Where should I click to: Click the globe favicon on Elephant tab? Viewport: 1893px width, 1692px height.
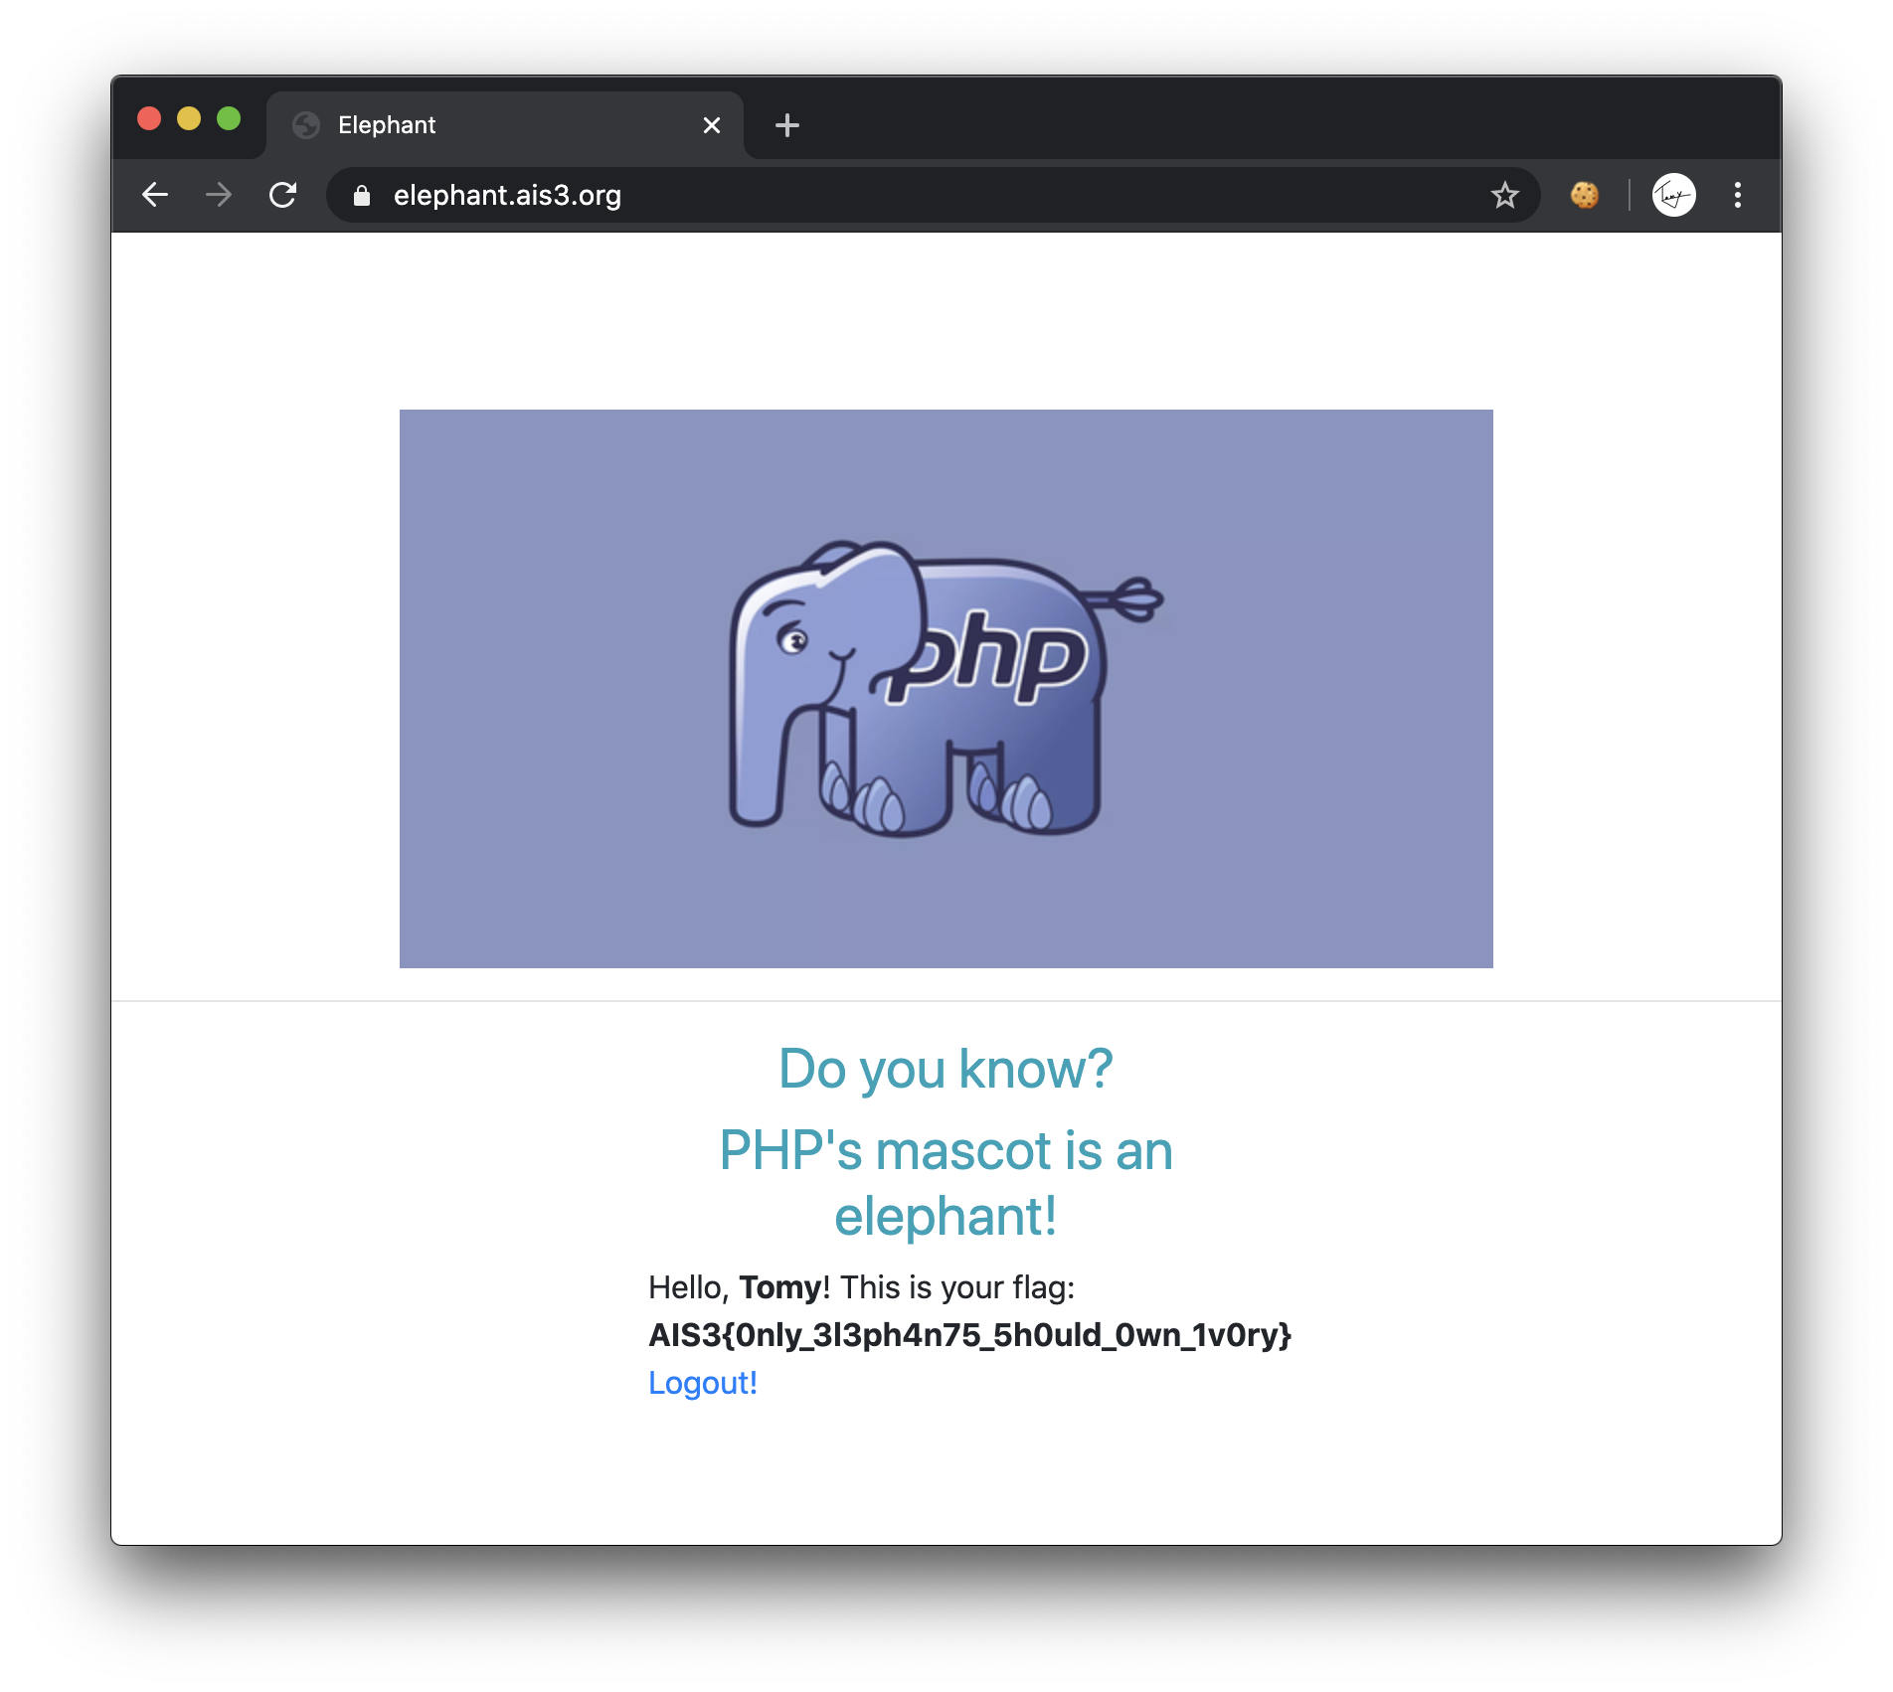[306, 125]
